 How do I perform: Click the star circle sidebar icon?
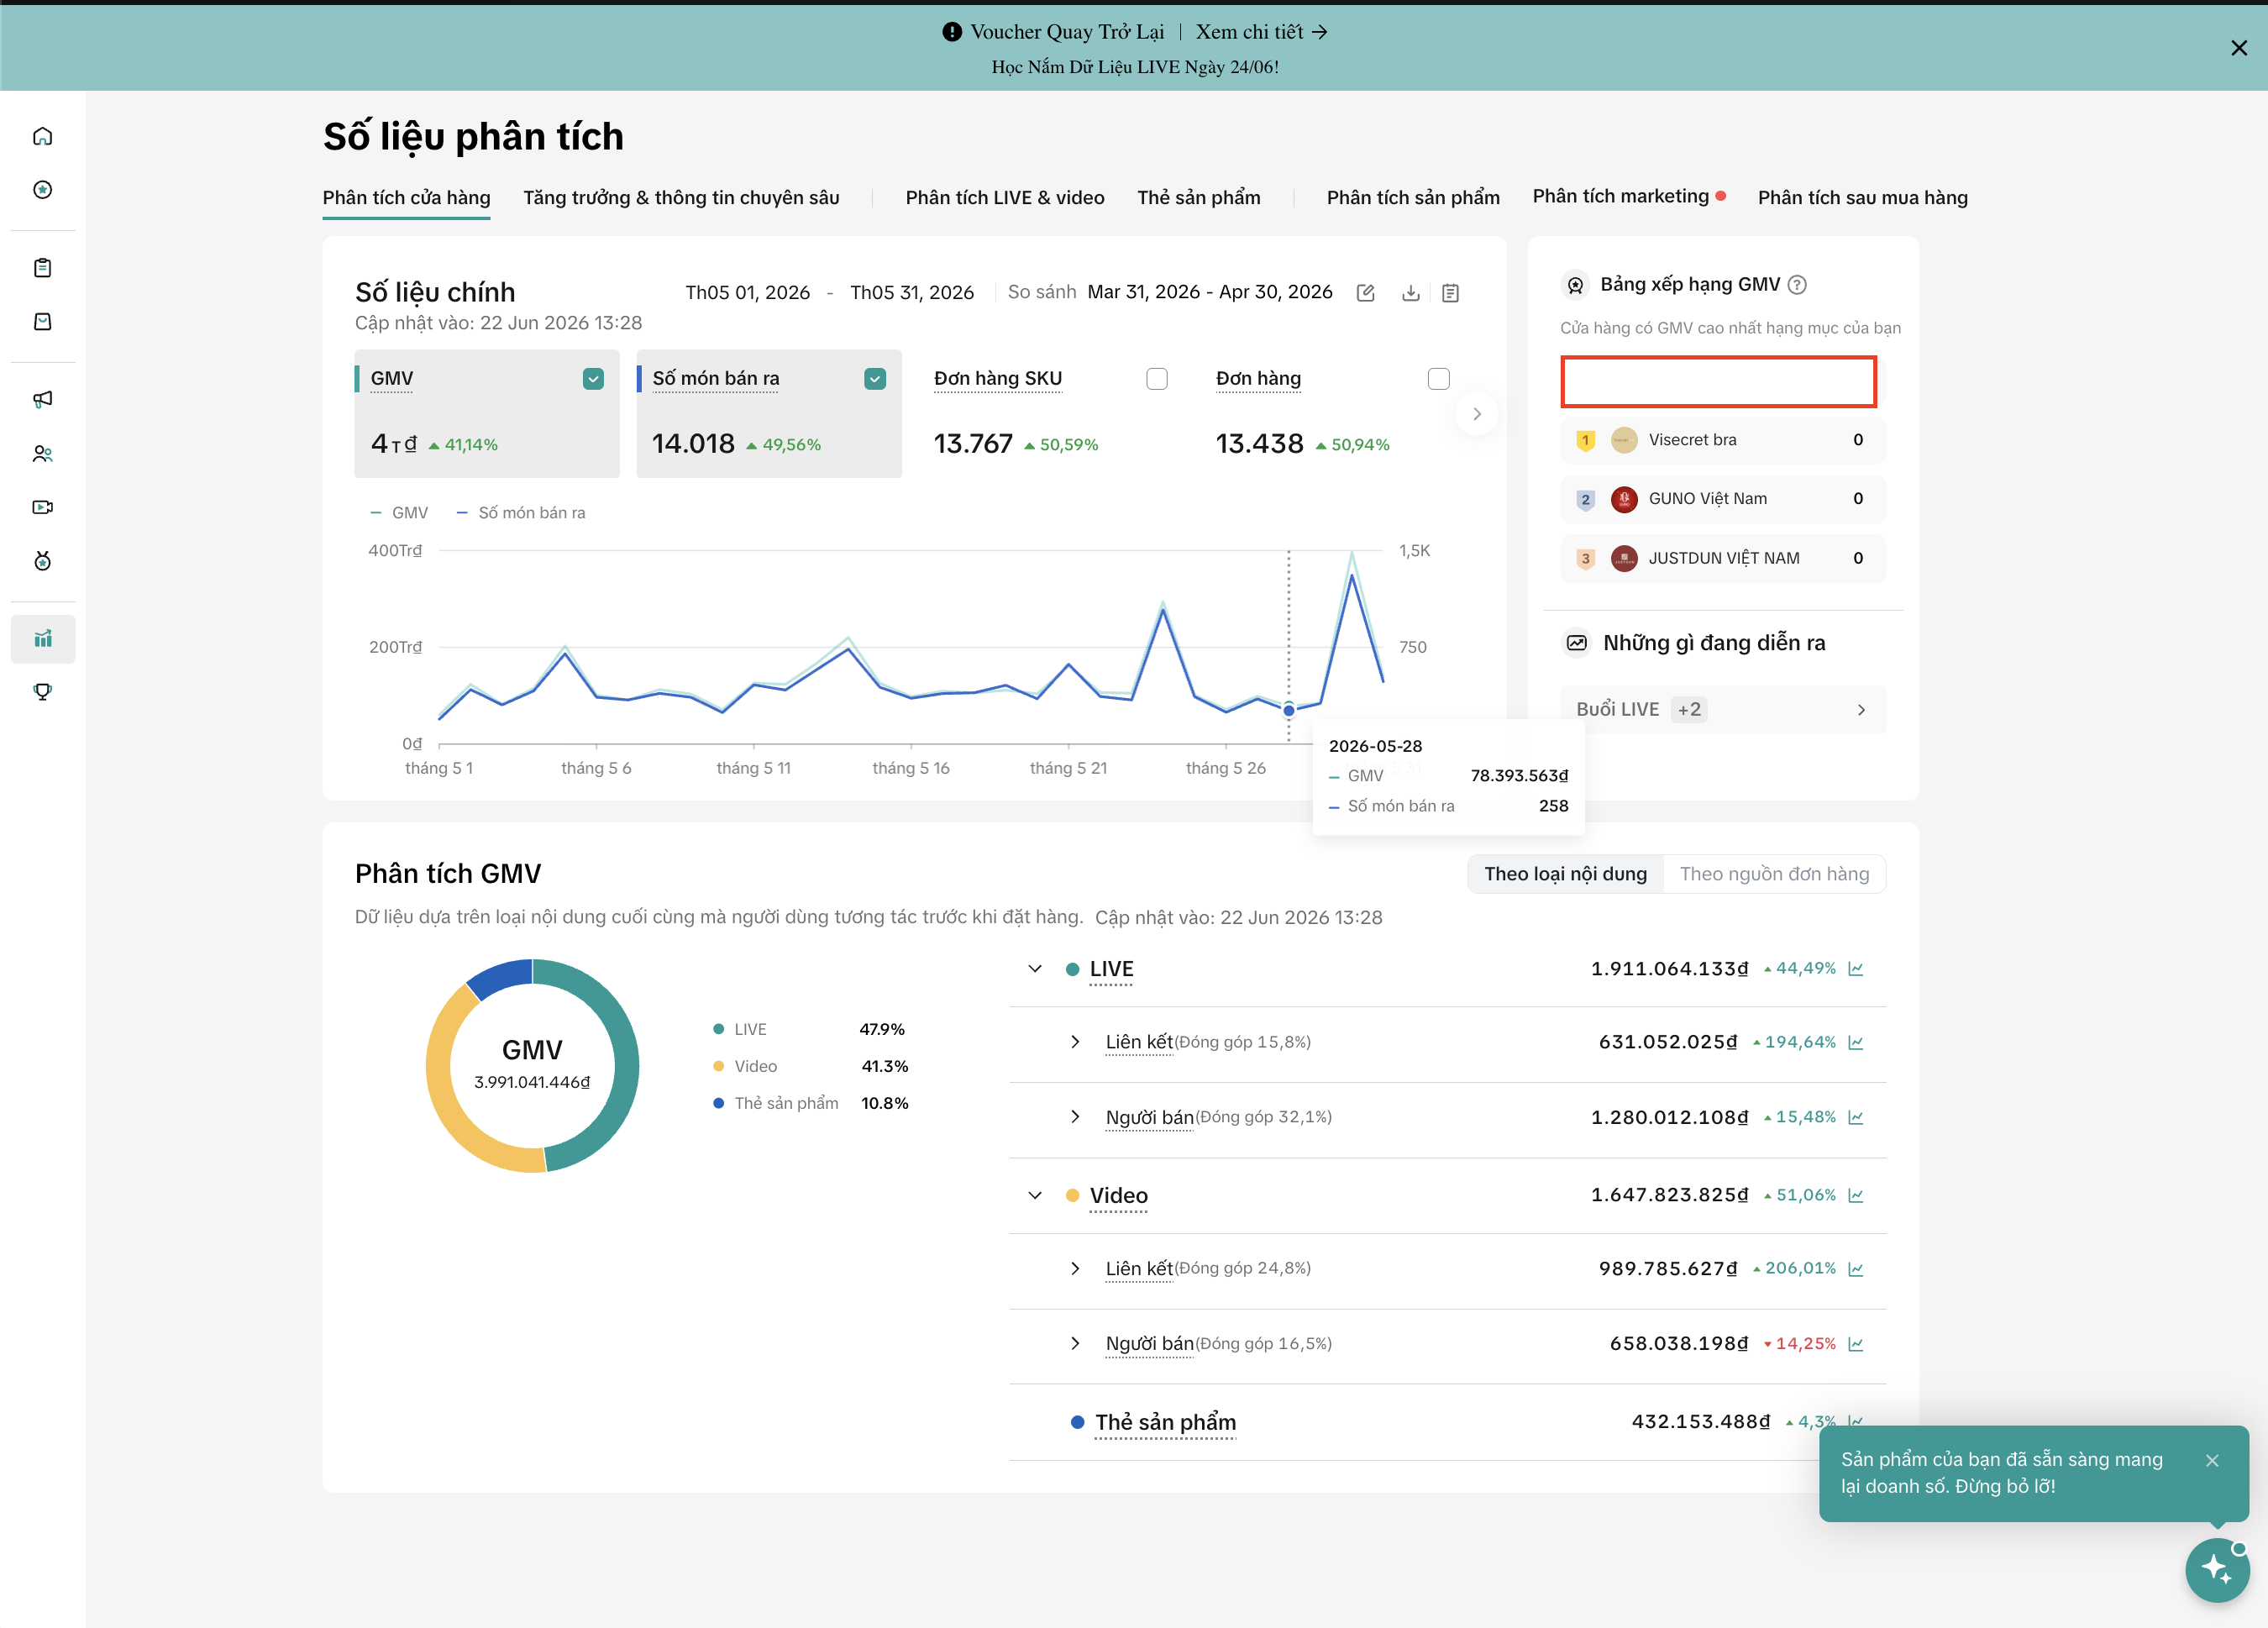[x=42, y=190]
